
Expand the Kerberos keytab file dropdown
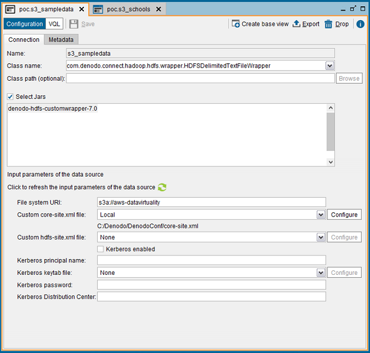[320, 273]
